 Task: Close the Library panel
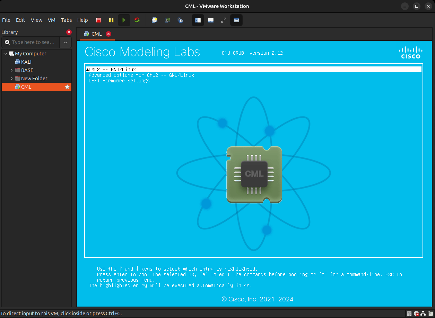coord(69,32)
